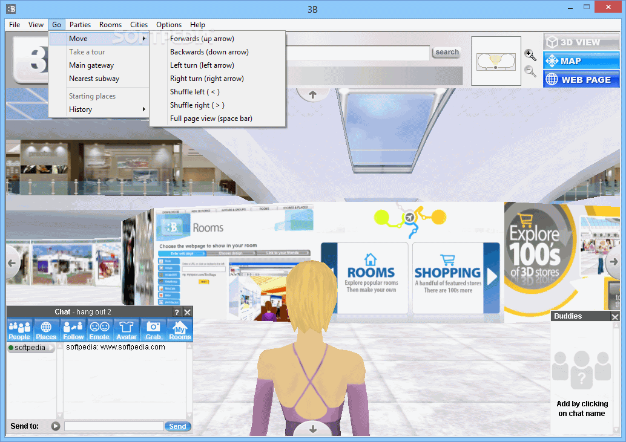Image resolution: width=626 pixels, height=442 pixels.
Task: Send the chat message
Action: pos(177,426)
